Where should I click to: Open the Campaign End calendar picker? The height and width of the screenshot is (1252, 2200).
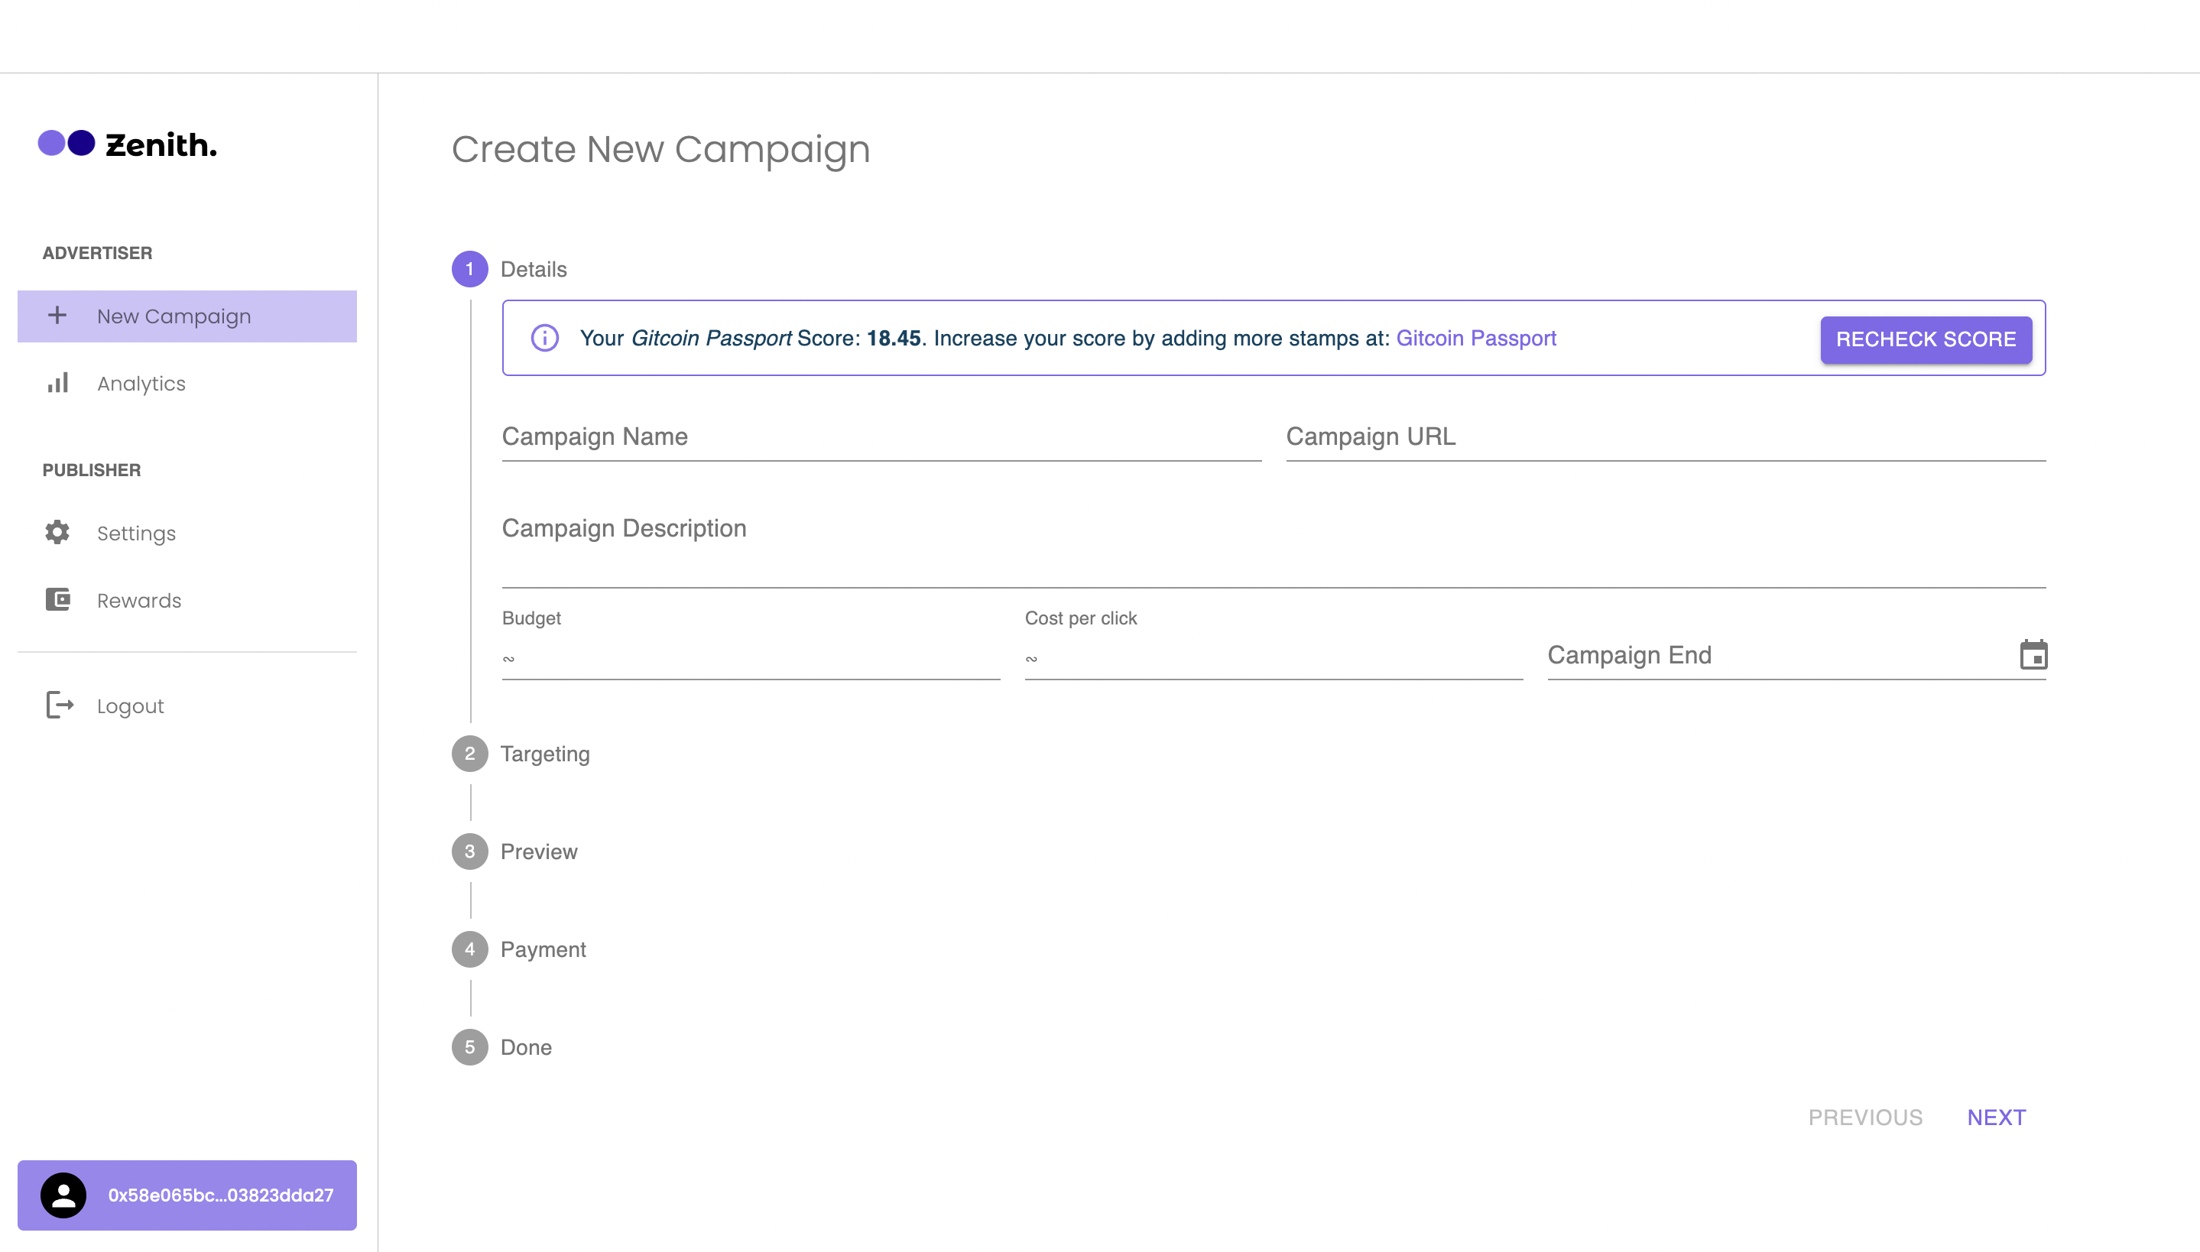tap(2033, 654)
